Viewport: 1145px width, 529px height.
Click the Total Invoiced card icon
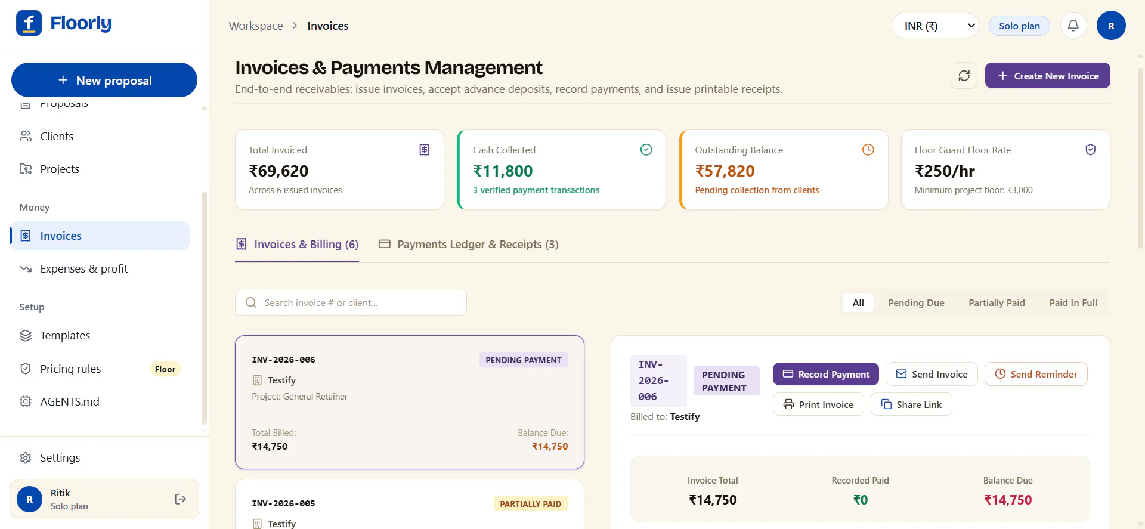425,150
